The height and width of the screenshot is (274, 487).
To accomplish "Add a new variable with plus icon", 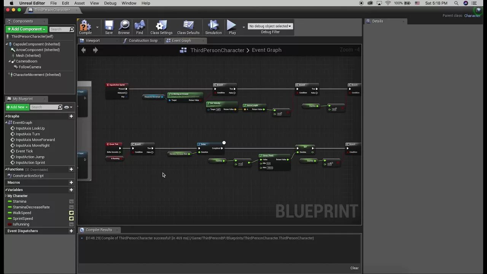I will (x=71, y=190).
